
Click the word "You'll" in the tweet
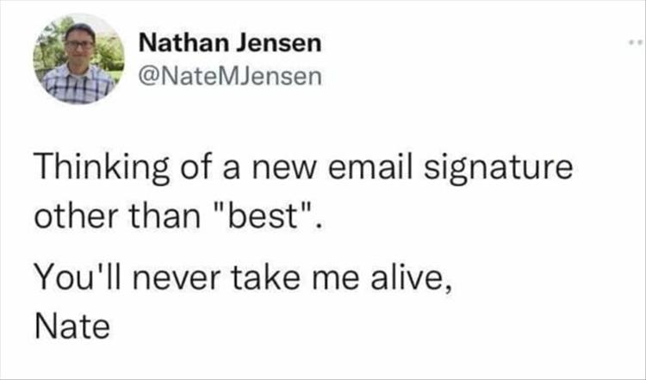click(x=71, y=278)
